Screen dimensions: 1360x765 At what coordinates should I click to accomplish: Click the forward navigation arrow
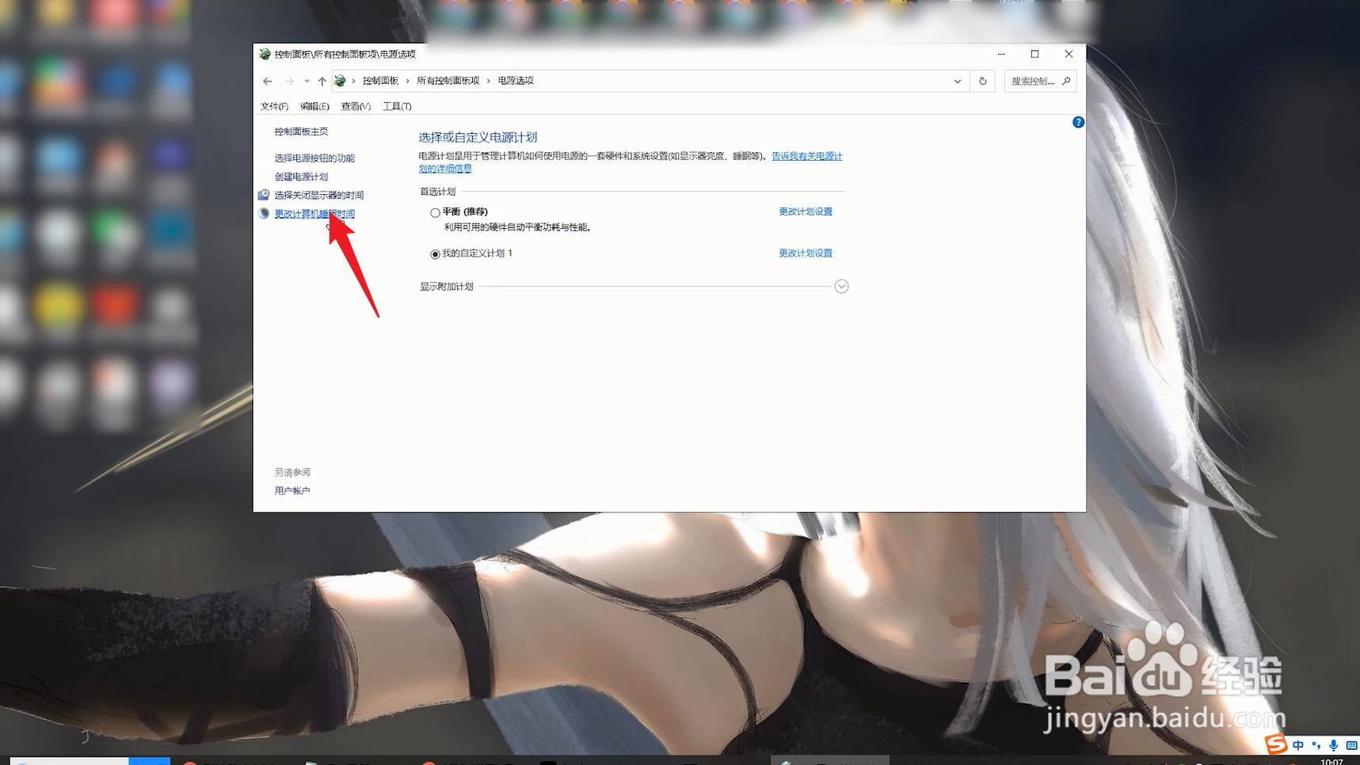point(289,81)
